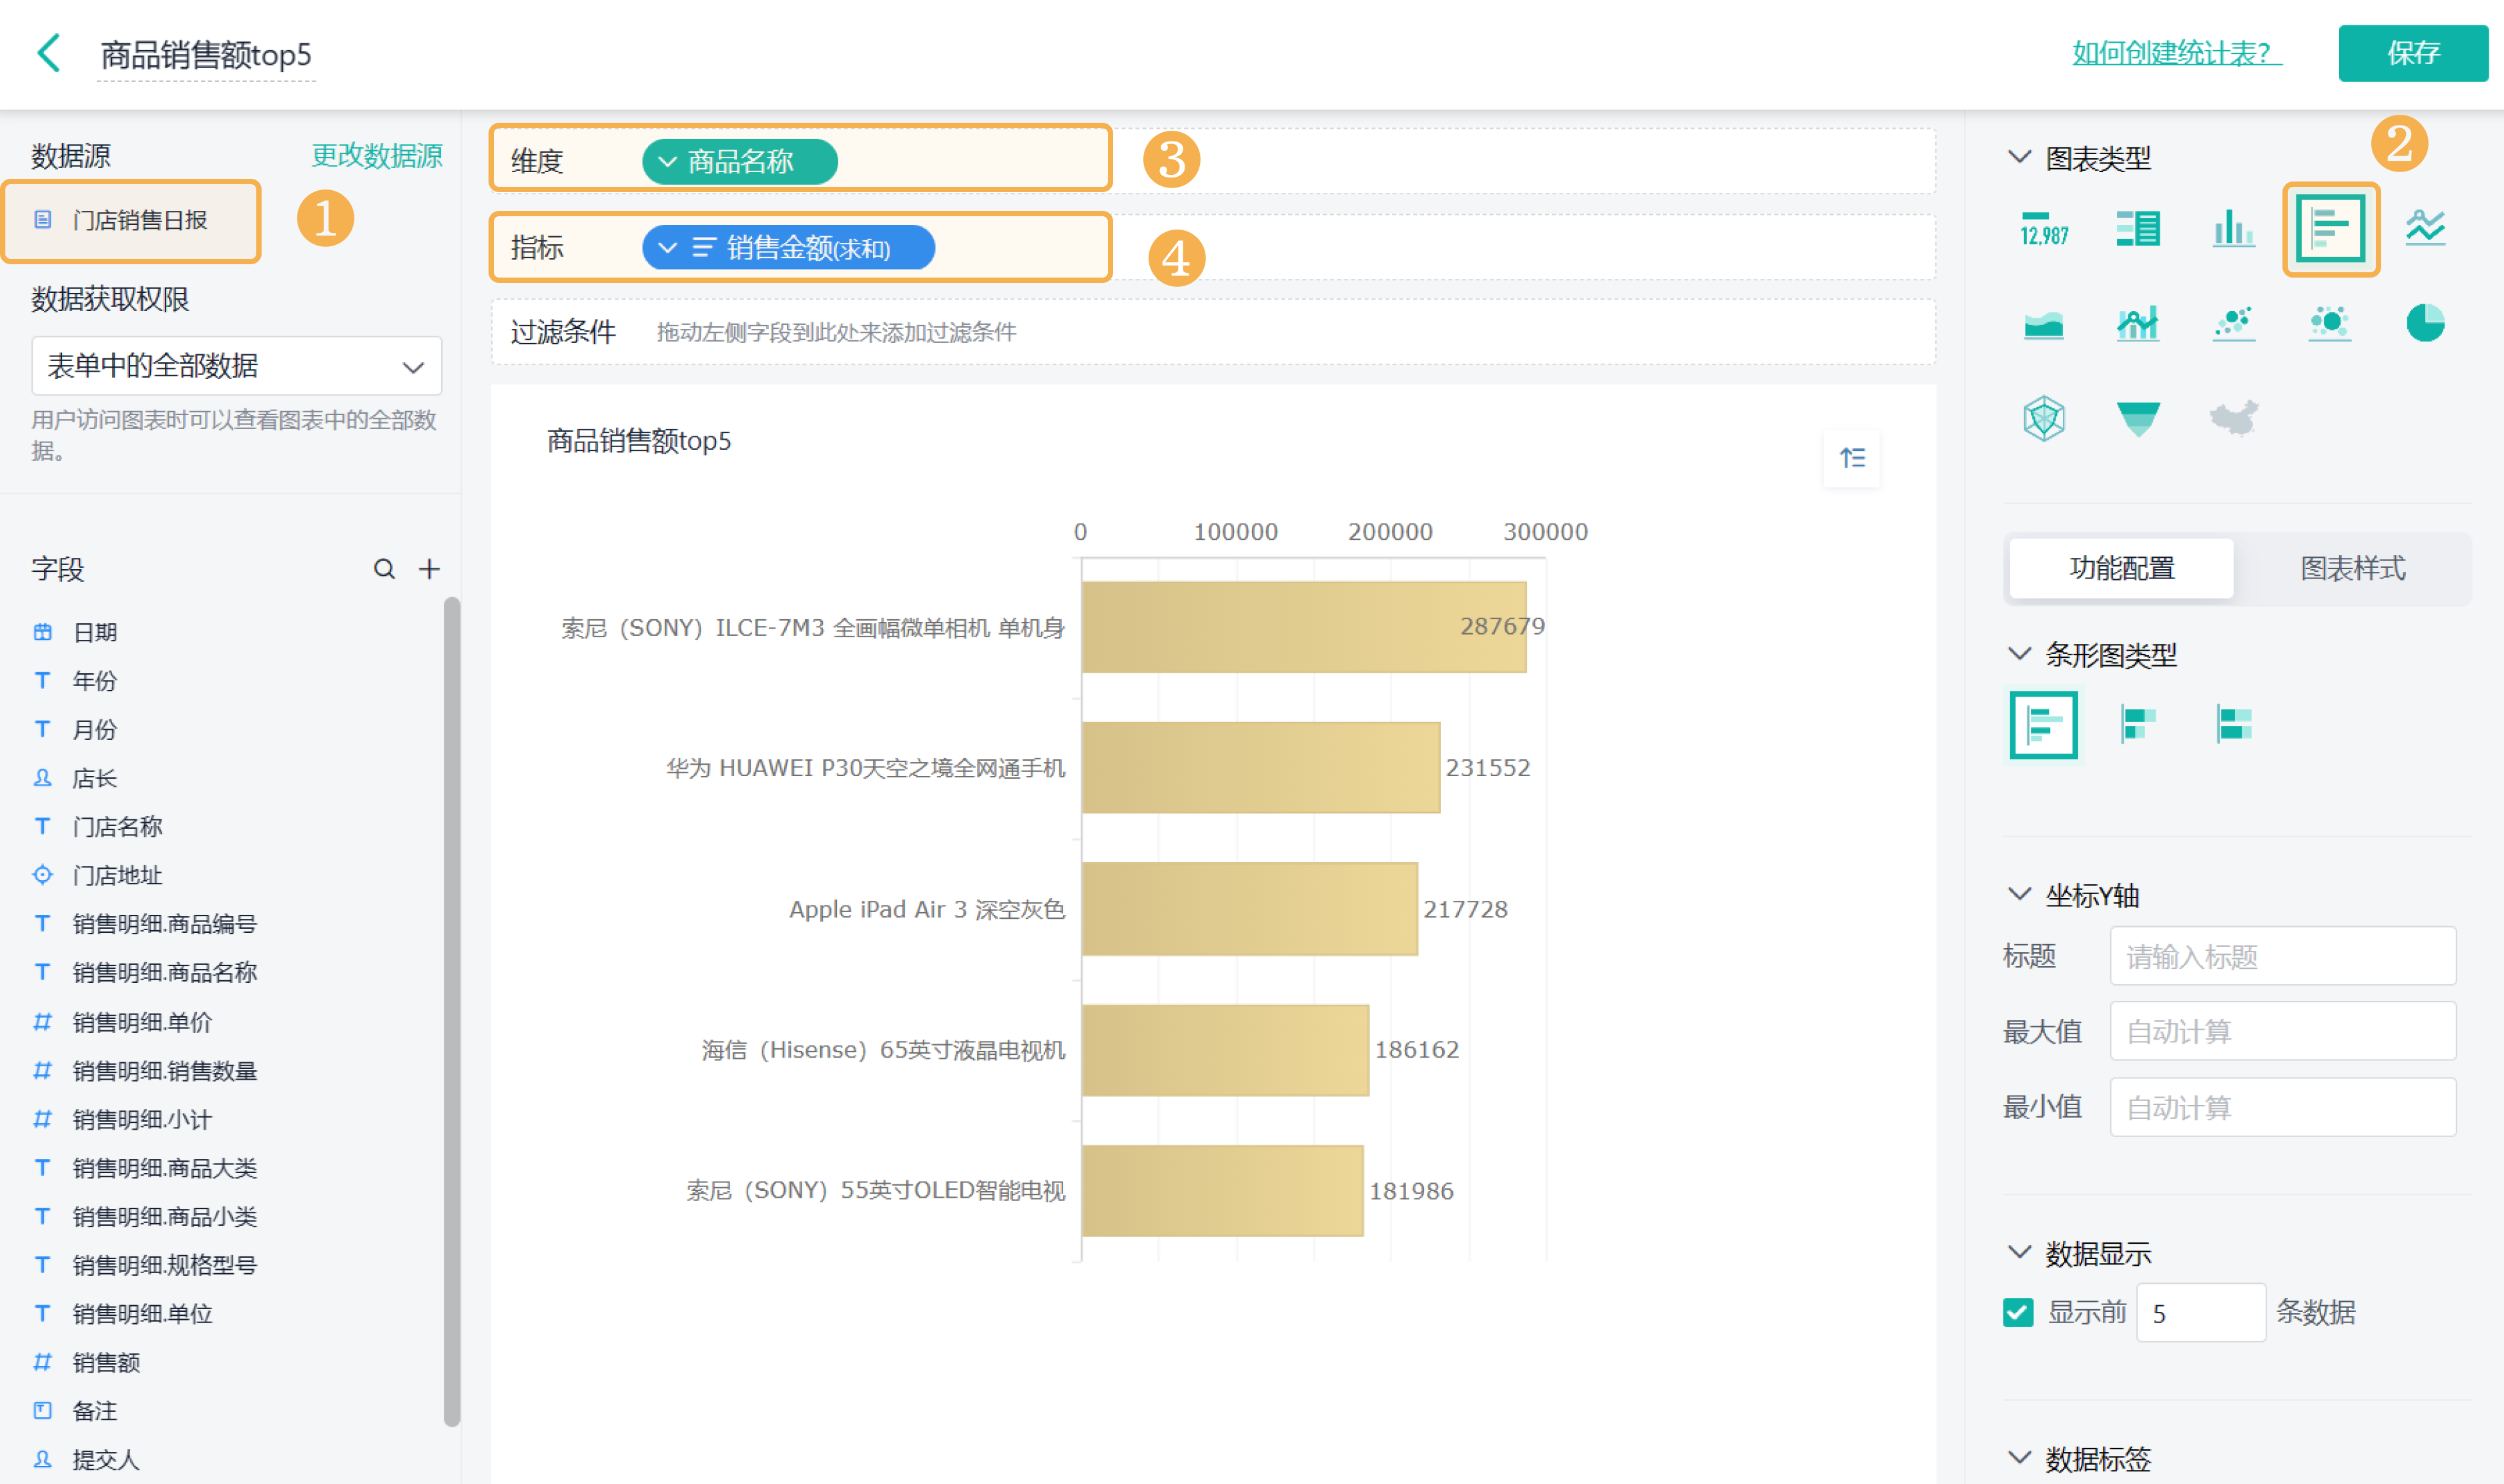Choose the line chart type icon

coord(2424,228)
